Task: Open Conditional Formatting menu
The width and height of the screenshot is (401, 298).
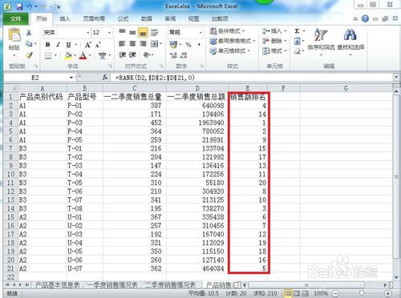Action: [x=228, y=31]
